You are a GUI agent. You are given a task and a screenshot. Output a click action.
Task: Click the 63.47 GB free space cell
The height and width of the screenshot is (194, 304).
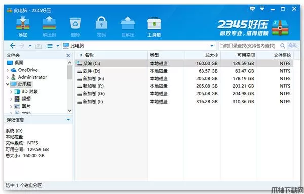tap(245, 71)
